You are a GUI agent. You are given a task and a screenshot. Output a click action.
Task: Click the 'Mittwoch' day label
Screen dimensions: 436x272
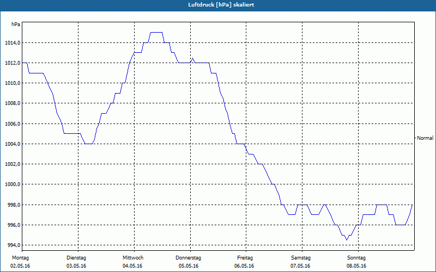tap(133, 258)
